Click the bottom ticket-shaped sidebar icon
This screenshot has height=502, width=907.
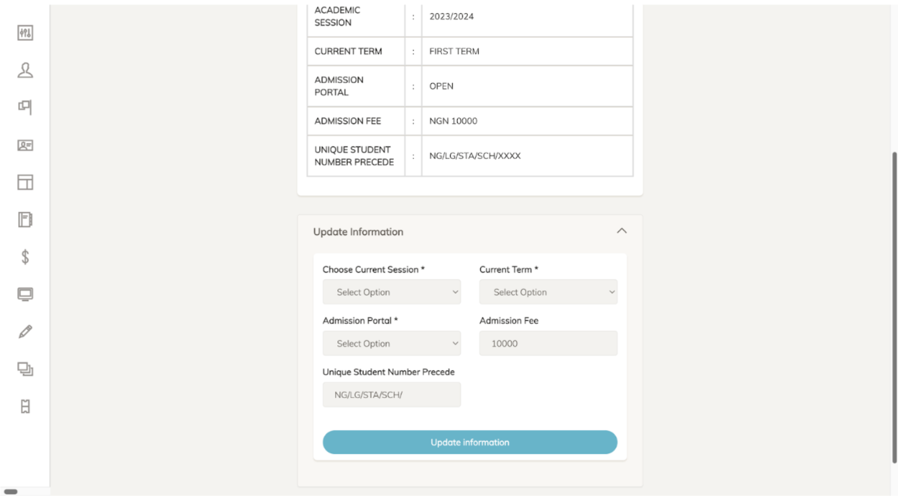point(25,407)
